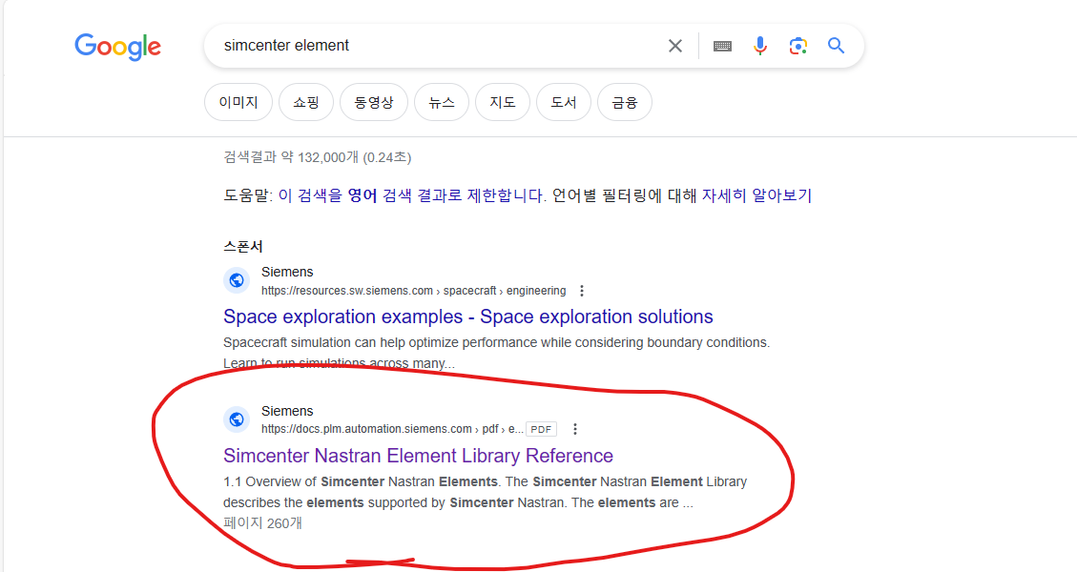Click the docs.plm.automation.siemens.com URL breadcrumb

pyautogui.click(x=392, y=429)
